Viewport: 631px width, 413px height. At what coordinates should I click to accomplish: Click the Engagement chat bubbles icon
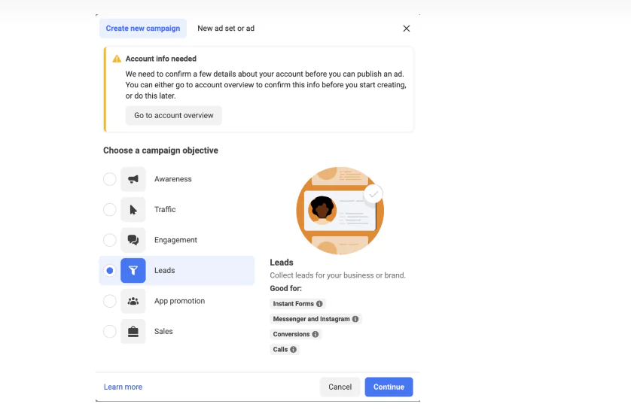click(x=133, y=240)
